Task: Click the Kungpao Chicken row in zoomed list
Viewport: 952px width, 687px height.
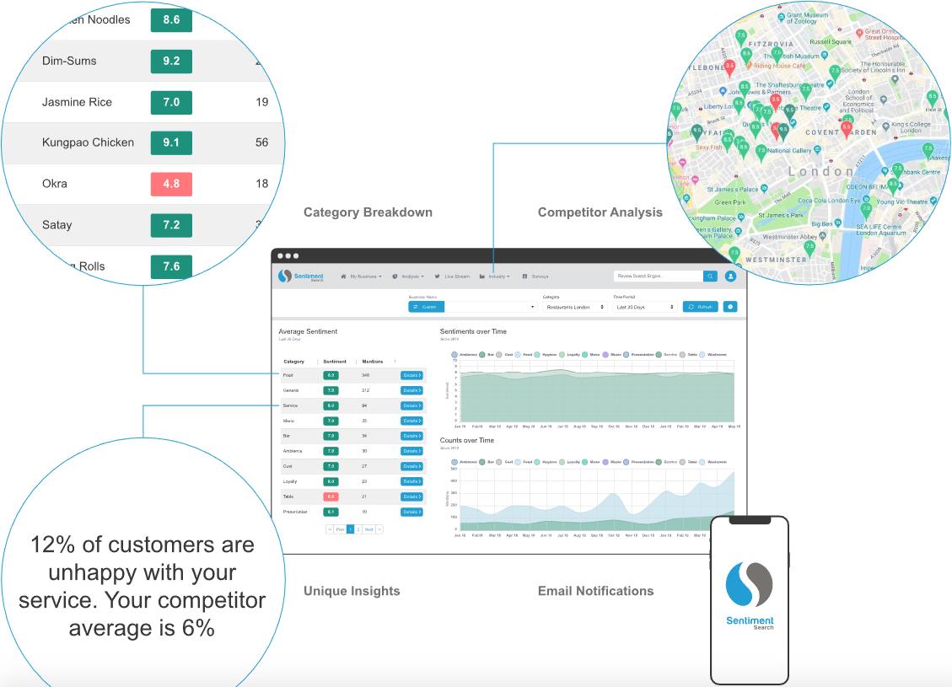Action: tap(143, 142)
